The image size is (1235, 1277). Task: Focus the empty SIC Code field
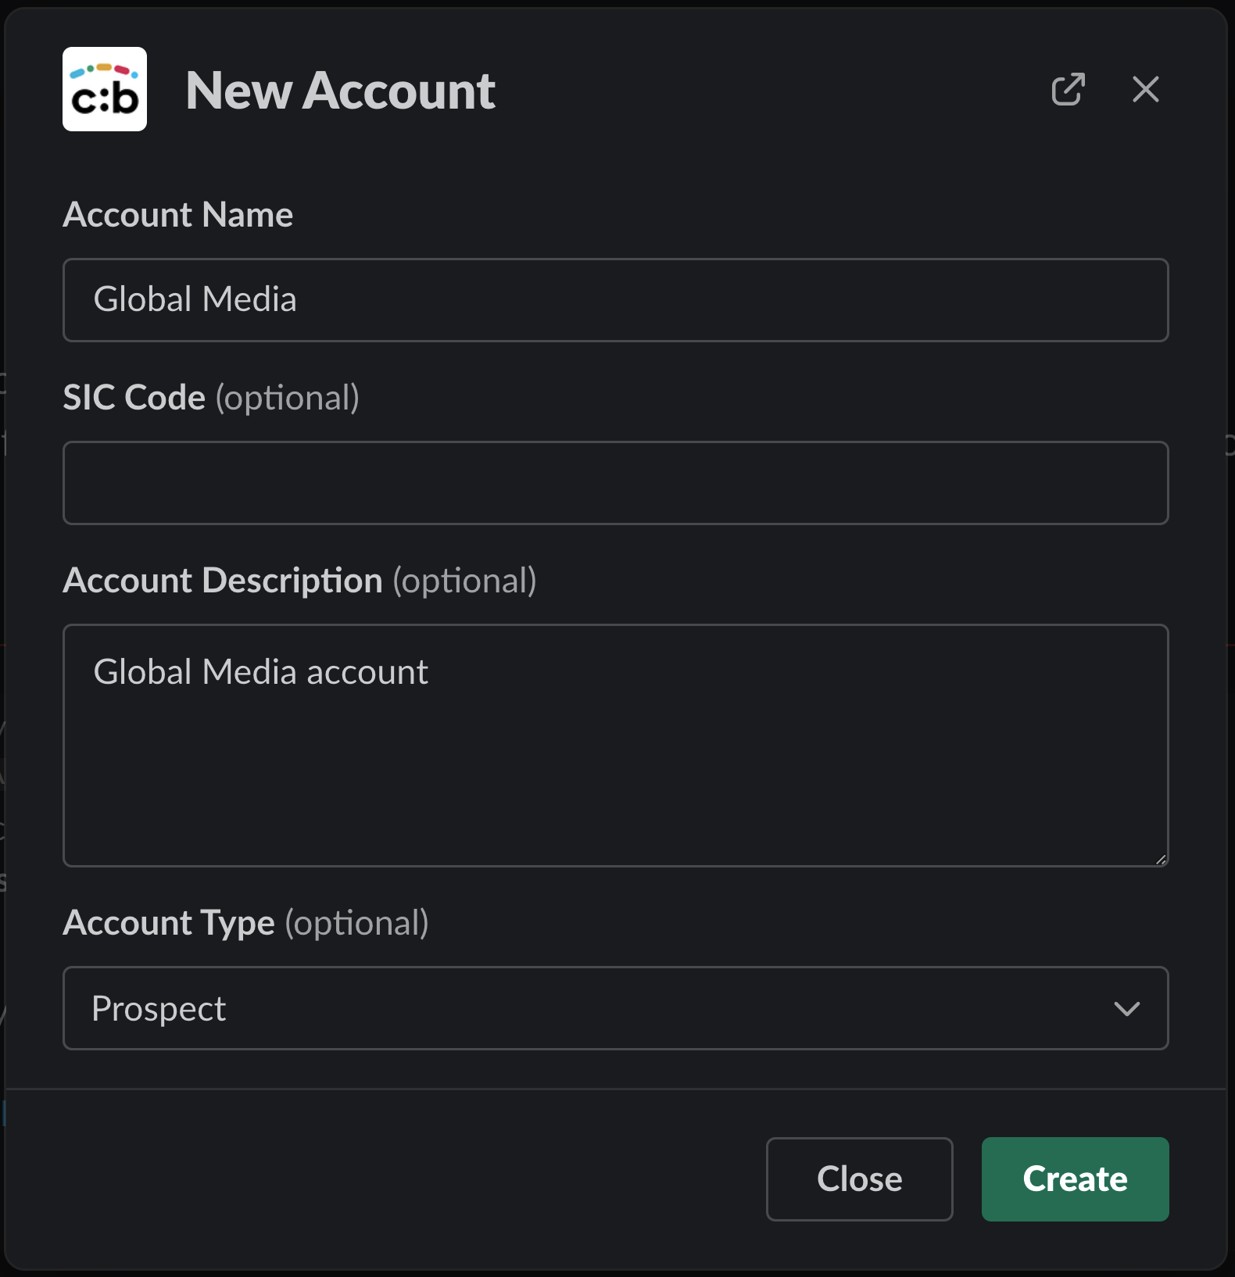tap(615, 483)
